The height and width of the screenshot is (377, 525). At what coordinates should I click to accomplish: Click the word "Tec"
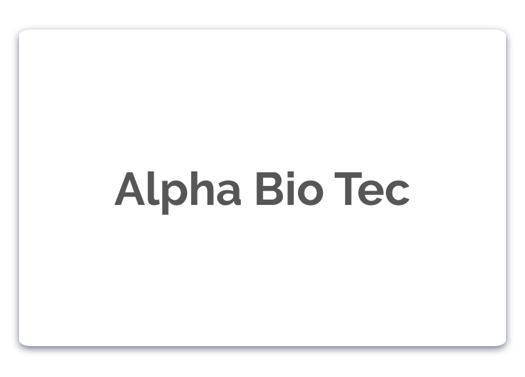[372, 188]
